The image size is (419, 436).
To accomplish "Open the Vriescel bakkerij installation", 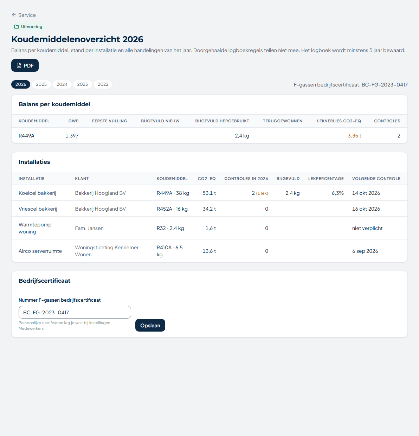I will pos(38,209).
